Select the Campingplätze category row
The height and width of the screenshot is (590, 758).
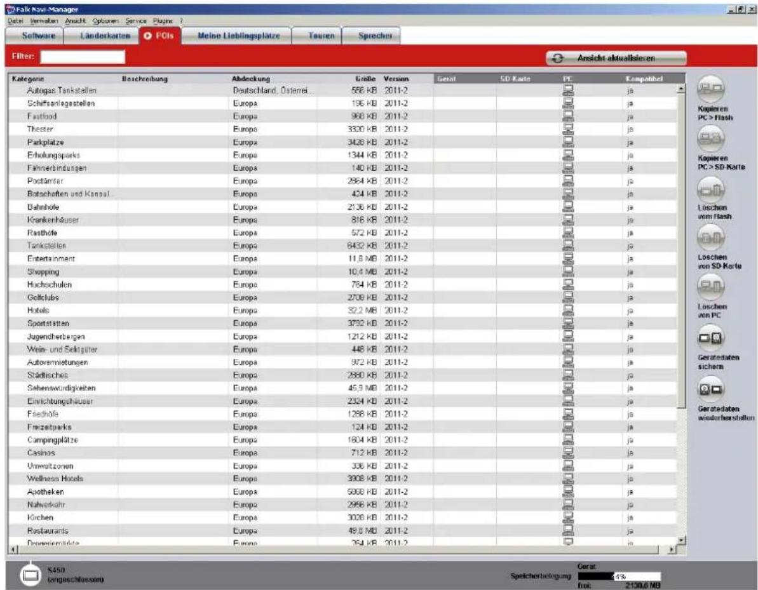click(342, 440)
